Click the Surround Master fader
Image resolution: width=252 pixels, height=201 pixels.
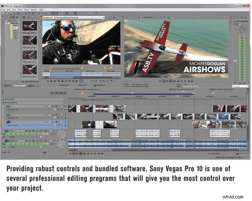pyautogui.click(x=235, y=61)
